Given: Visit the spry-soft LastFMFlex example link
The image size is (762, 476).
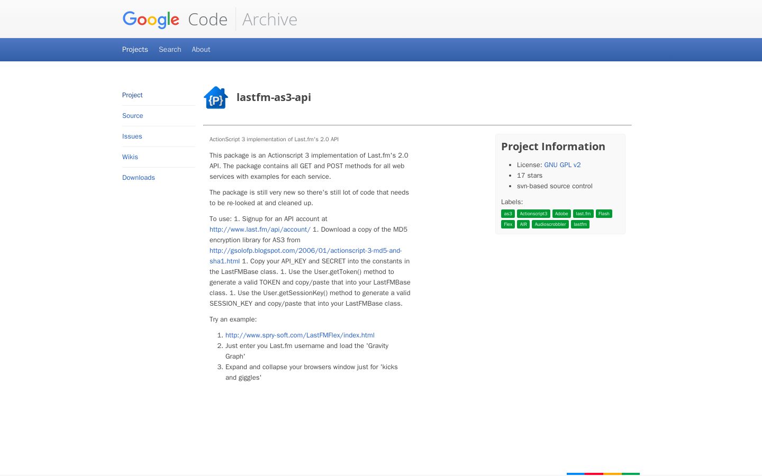Looking at the screenshot, I should coord(300,335).
